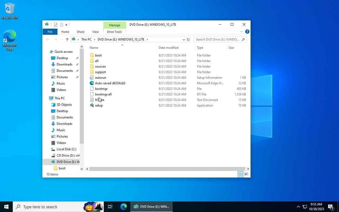339x212 pixels.
Task: Select the Manage contextual tab
Action: pyautogui.click(x=114, y=25)
